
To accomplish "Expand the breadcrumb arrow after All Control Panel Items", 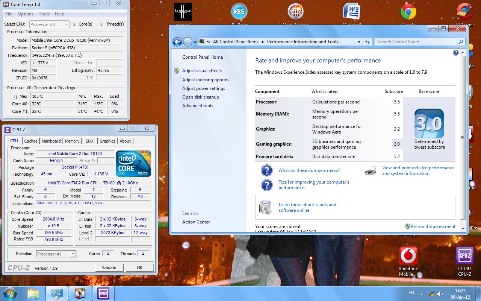I will (x=263, y=42).
